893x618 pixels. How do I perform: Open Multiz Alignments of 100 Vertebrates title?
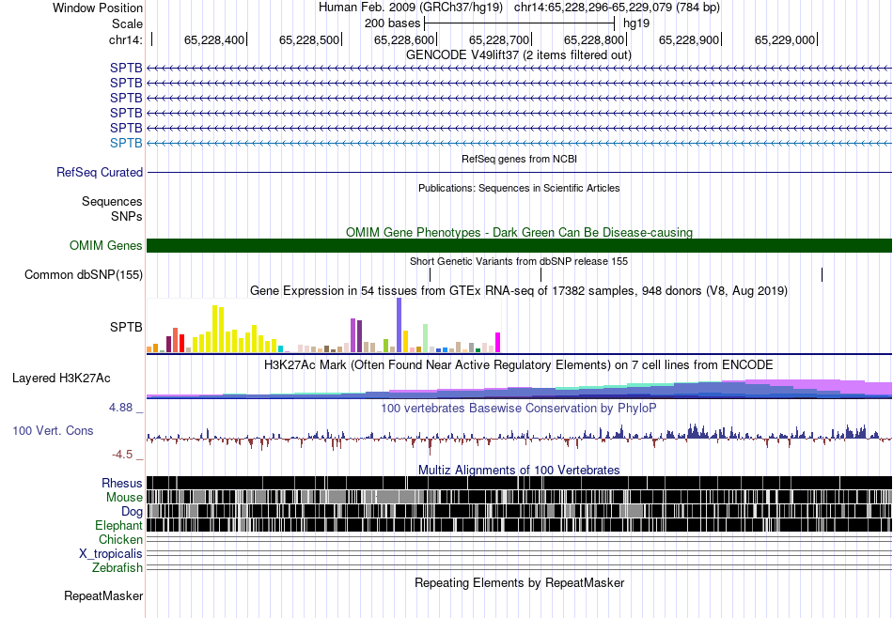click(519, 470)
